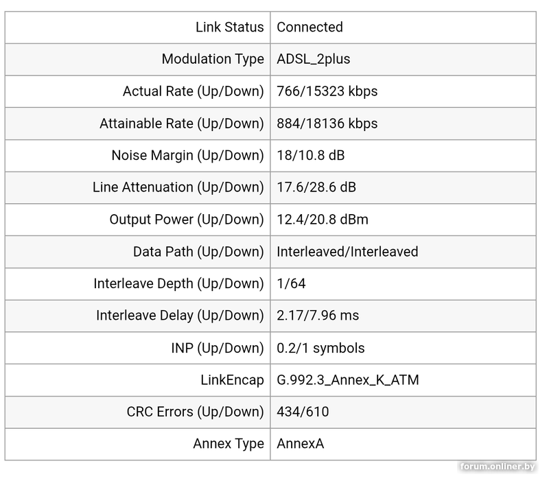Click the "Link Status" label cell

tap(229, 27)
